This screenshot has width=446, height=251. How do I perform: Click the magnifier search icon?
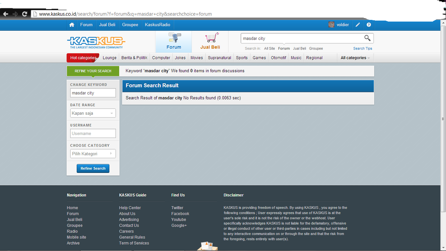pos(367,38)
